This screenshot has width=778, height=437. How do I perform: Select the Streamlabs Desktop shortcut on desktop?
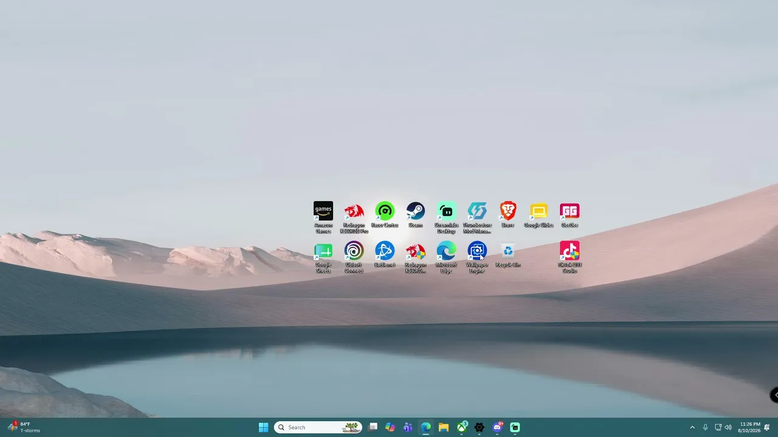click(446, 217)
